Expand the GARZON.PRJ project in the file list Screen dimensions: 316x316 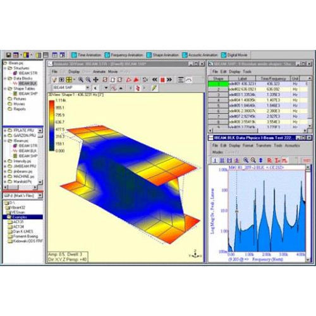(x=5, y=135)
